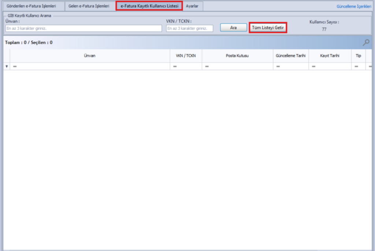This screenshot has height=251, width=375.
Task: Open Güncelleme İçerikleri link
Action: 354,7
